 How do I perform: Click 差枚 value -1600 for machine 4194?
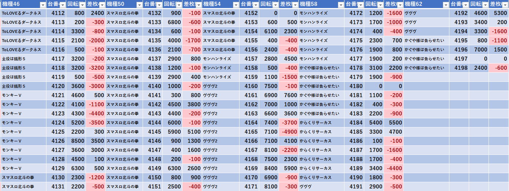click(x=499, y=31)
